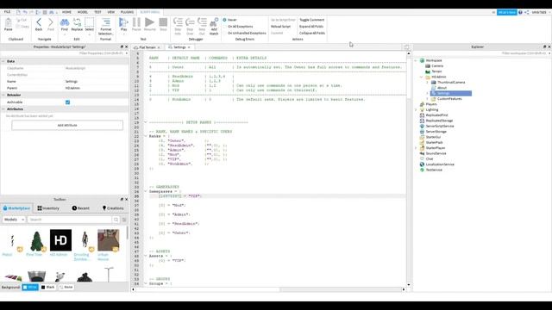Select the Never debug errors option

point(224,20)
